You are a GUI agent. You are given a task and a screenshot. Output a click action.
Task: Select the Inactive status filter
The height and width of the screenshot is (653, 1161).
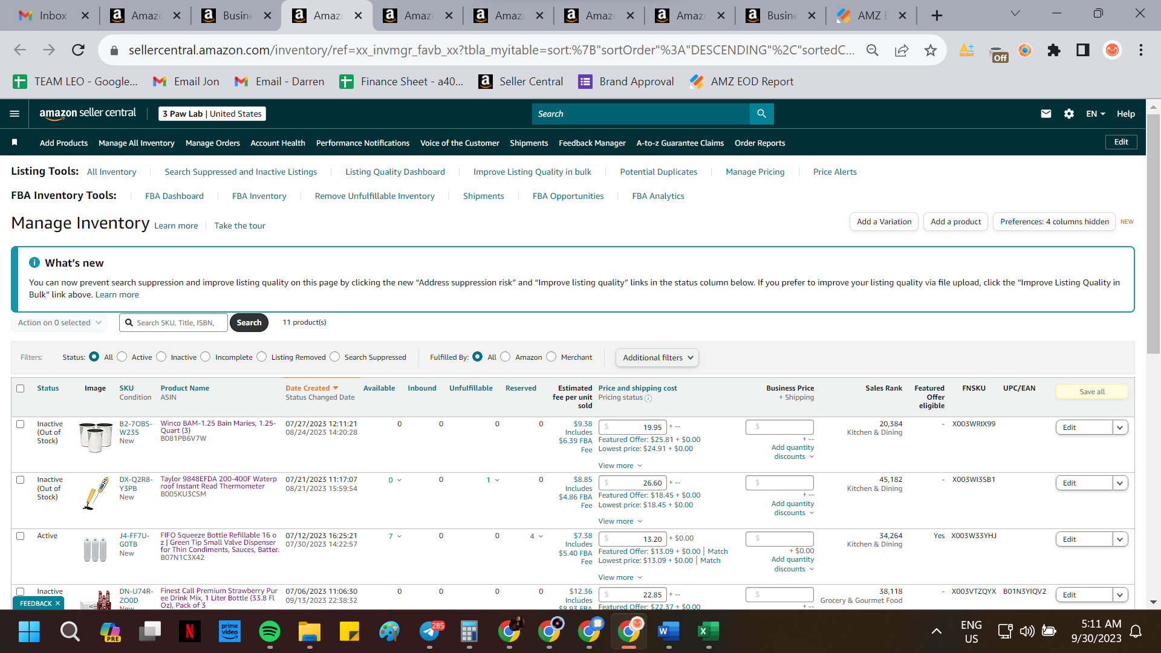point(161,357)
